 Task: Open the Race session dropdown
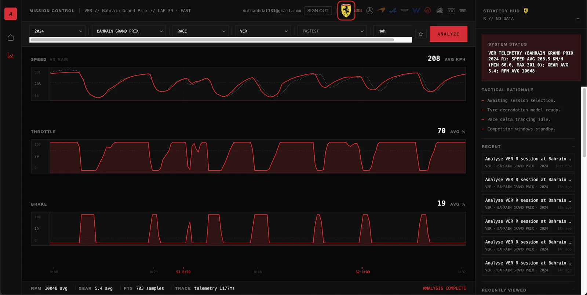coord(201,31)
